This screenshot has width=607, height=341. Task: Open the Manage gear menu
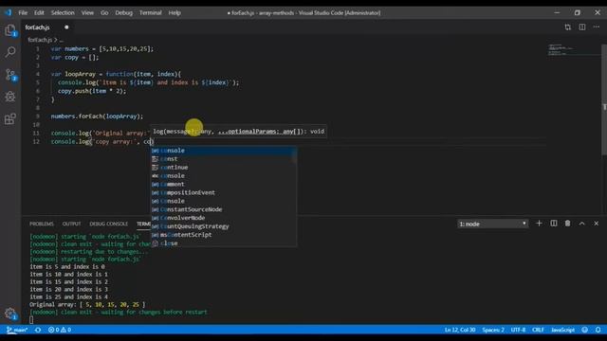10,314
